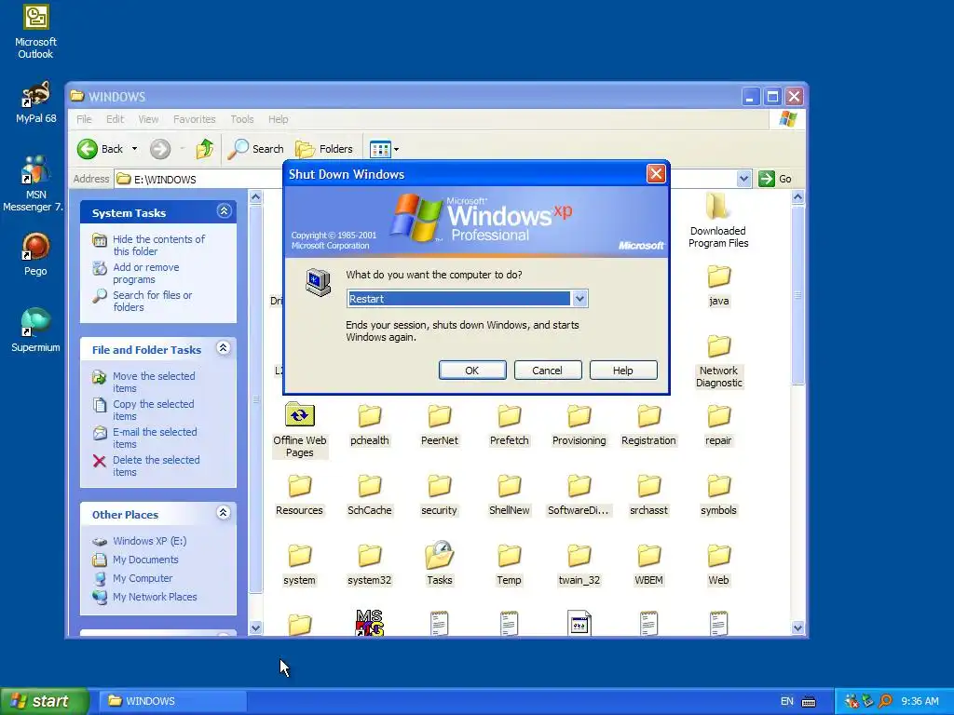This screenshot has width=954, height=715.
Task: Go up one folder level
Action: (x=204, y=149)
